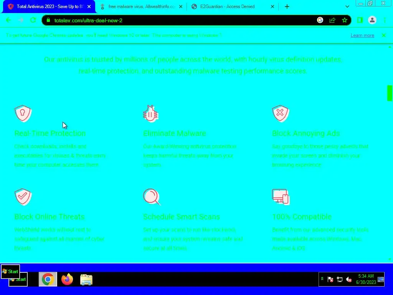Launch Firefox from the taskbar
The image size is (393, 295).
[67, 279]
